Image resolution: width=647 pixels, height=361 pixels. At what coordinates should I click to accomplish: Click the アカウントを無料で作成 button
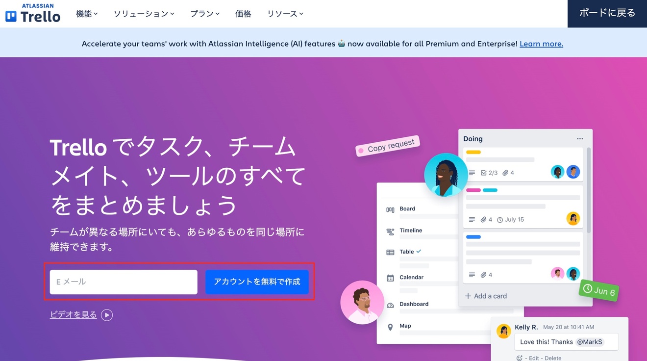tap(257, 282)
